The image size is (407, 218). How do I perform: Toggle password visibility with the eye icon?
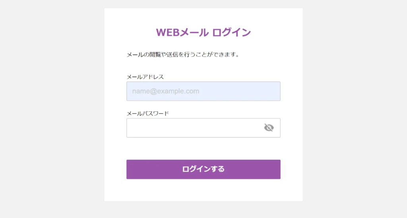coord(269,128)
